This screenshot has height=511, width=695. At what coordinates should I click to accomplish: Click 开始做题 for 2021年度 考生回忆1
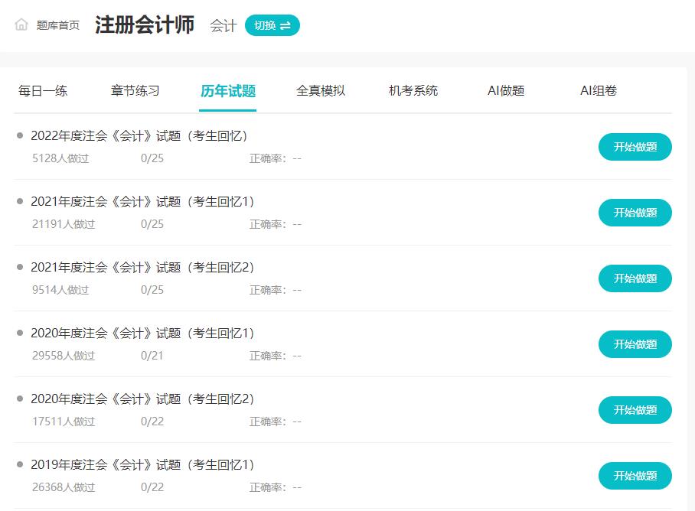click(x=635, y=213)
